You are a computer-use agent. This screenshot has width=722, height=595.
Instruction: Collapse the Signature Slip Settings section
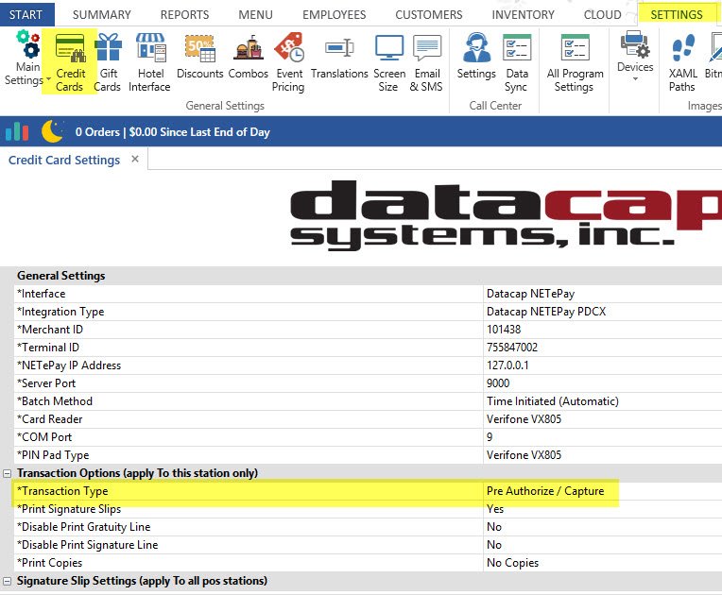coord(8,581)
